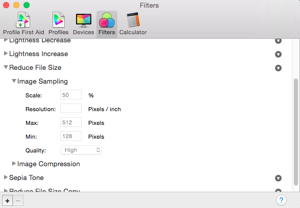Expand the Lightness Increase filter
Viewport: 300px width, 208px height.
[x=6, y=54]
